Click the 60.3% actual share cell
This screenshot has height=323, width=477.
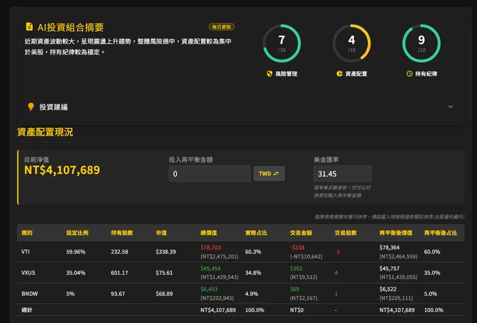pos(253,252)
